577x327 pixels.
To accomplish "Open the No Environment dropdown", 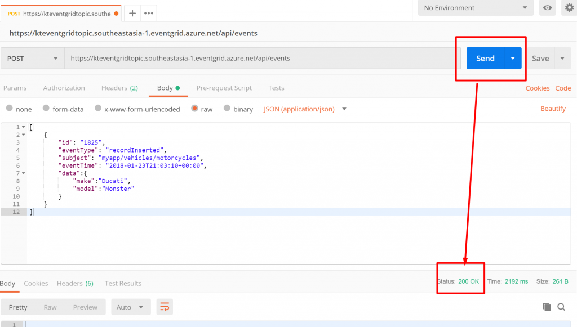I will [476, 8].
